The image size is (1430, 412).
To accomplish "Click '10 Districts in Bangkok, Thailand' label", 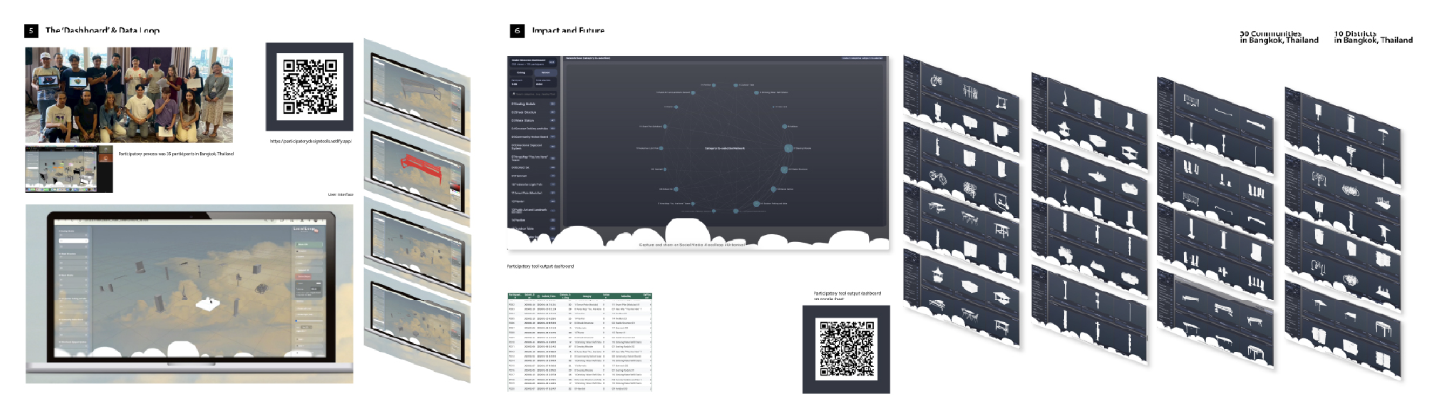I will (x=1373, y=37).
